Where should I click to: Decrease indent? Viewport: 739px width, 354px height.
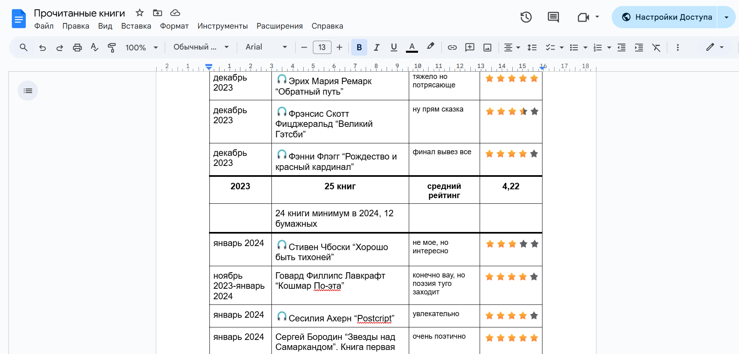coord(621,48)
